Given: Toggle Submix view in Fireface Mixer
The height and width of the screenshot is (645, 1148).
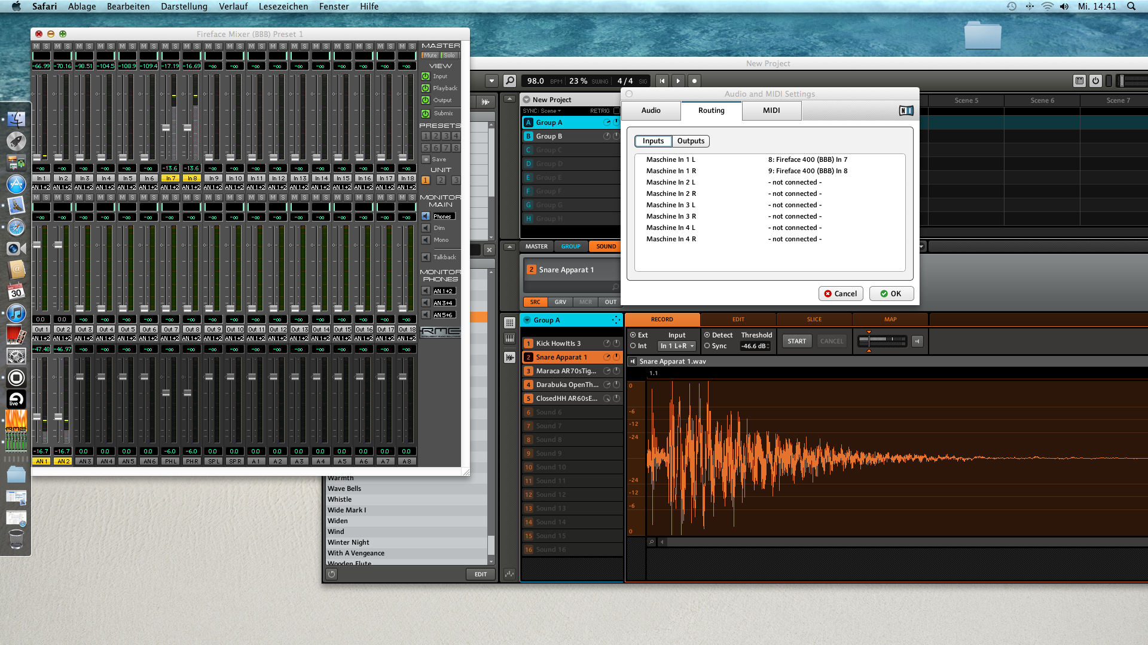Looking at the screenshot, I should pyautogui.click(x=426, y=113).
